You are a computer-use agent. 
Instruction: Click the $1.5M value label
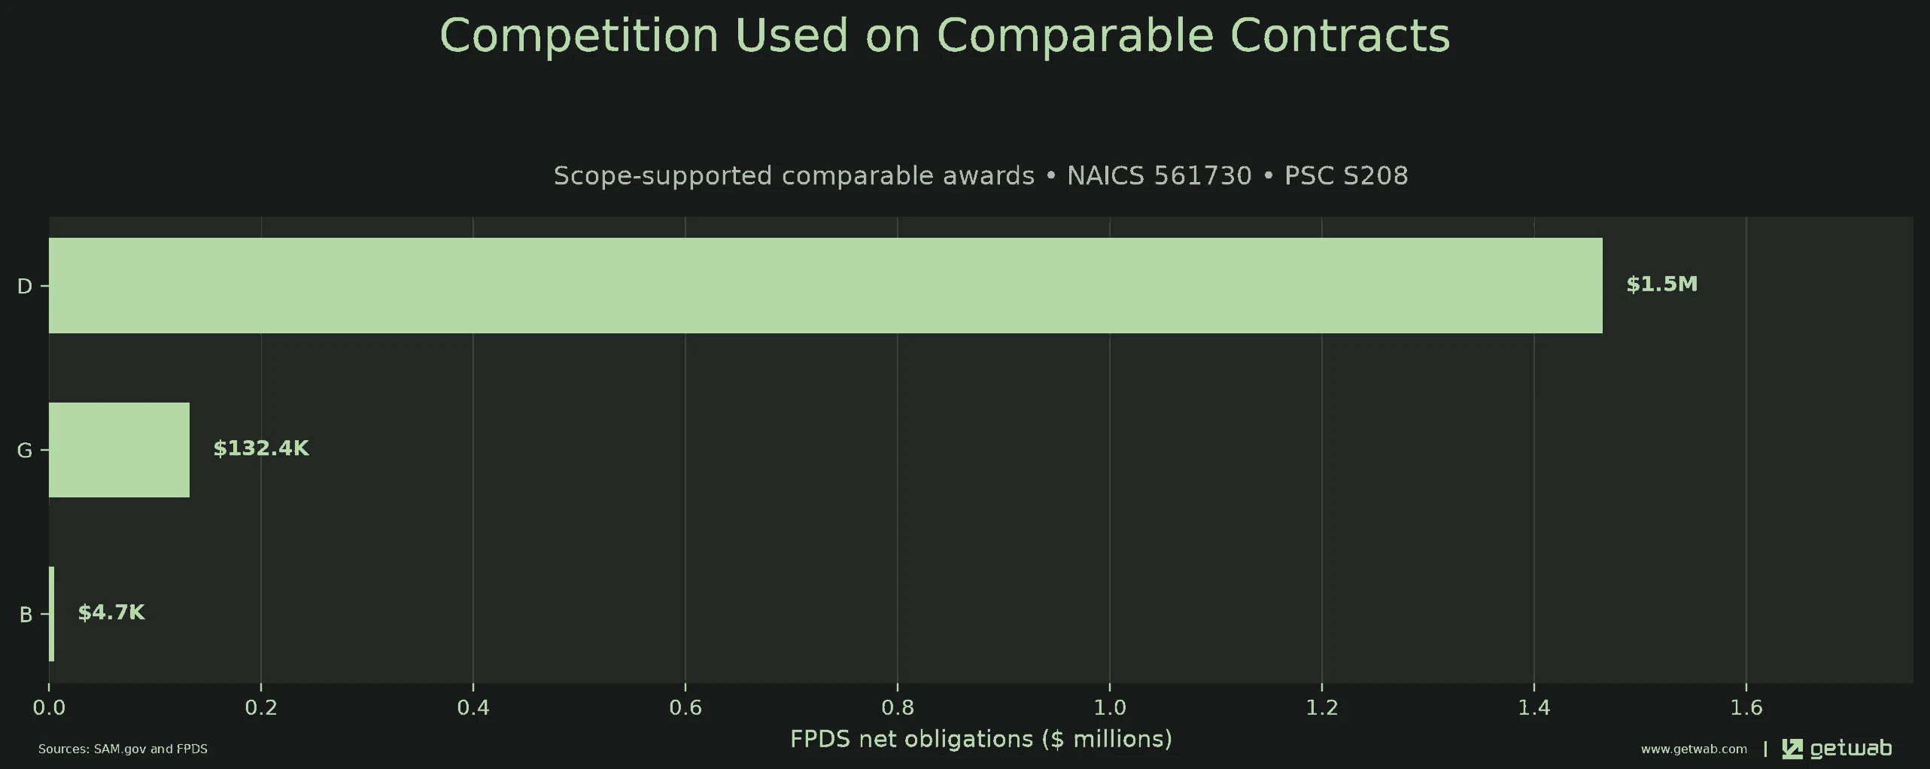[1661, 284]
